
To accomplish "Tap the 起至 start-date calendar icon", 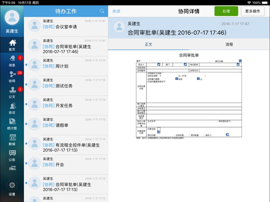I will pyautogui.click(x=176, y=79).
